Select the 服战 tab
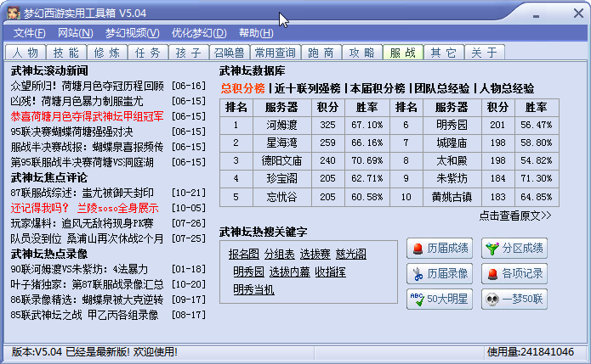Image resolution: width=591 pixels, height=364 pixels. tap(403, 53)
